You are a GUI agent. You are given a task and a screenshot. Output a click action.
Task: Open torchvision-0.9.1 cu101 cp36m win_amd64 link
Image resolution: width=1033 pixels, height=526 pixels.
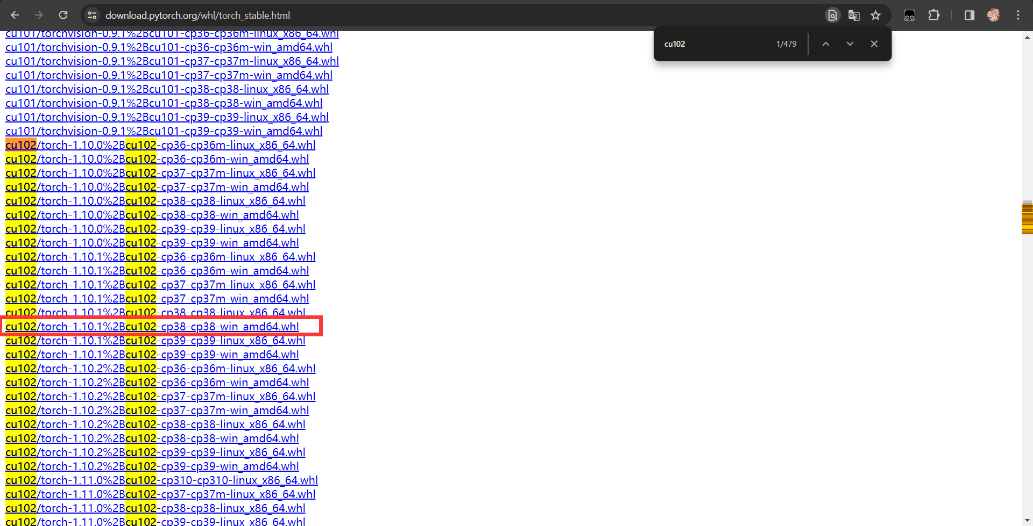point(169,47)
